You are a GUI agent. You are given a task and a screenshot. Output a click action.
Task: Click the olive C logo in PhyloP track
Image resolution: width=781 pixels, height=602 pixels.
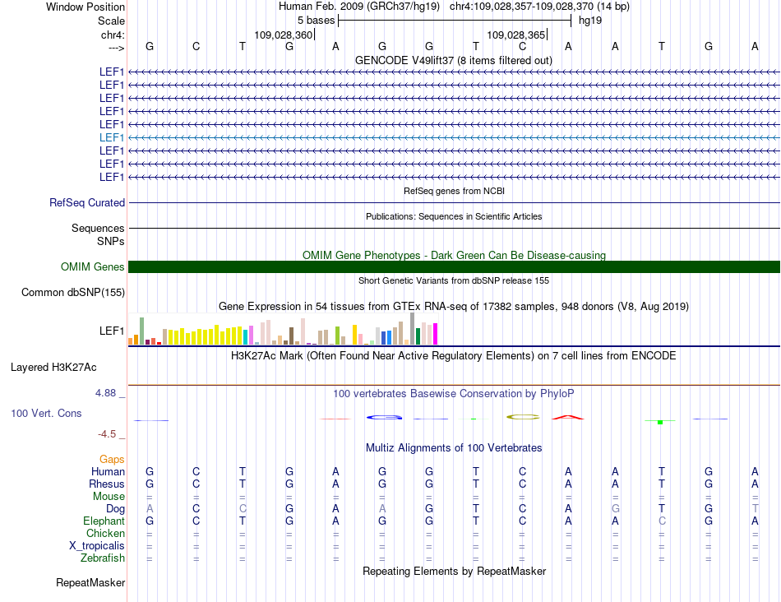point(523,417)
